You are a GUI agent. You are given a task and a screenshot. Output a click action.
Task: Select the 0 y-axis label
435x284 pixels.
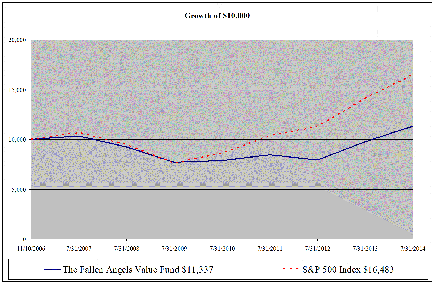(x=24, y=239)
